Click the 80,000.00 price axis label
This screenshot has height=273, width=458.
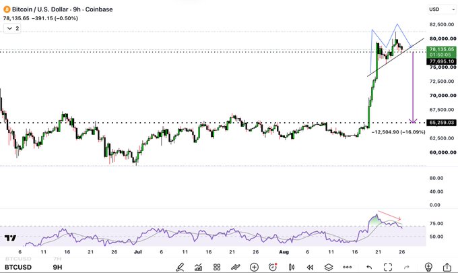[x=443, y=38]
